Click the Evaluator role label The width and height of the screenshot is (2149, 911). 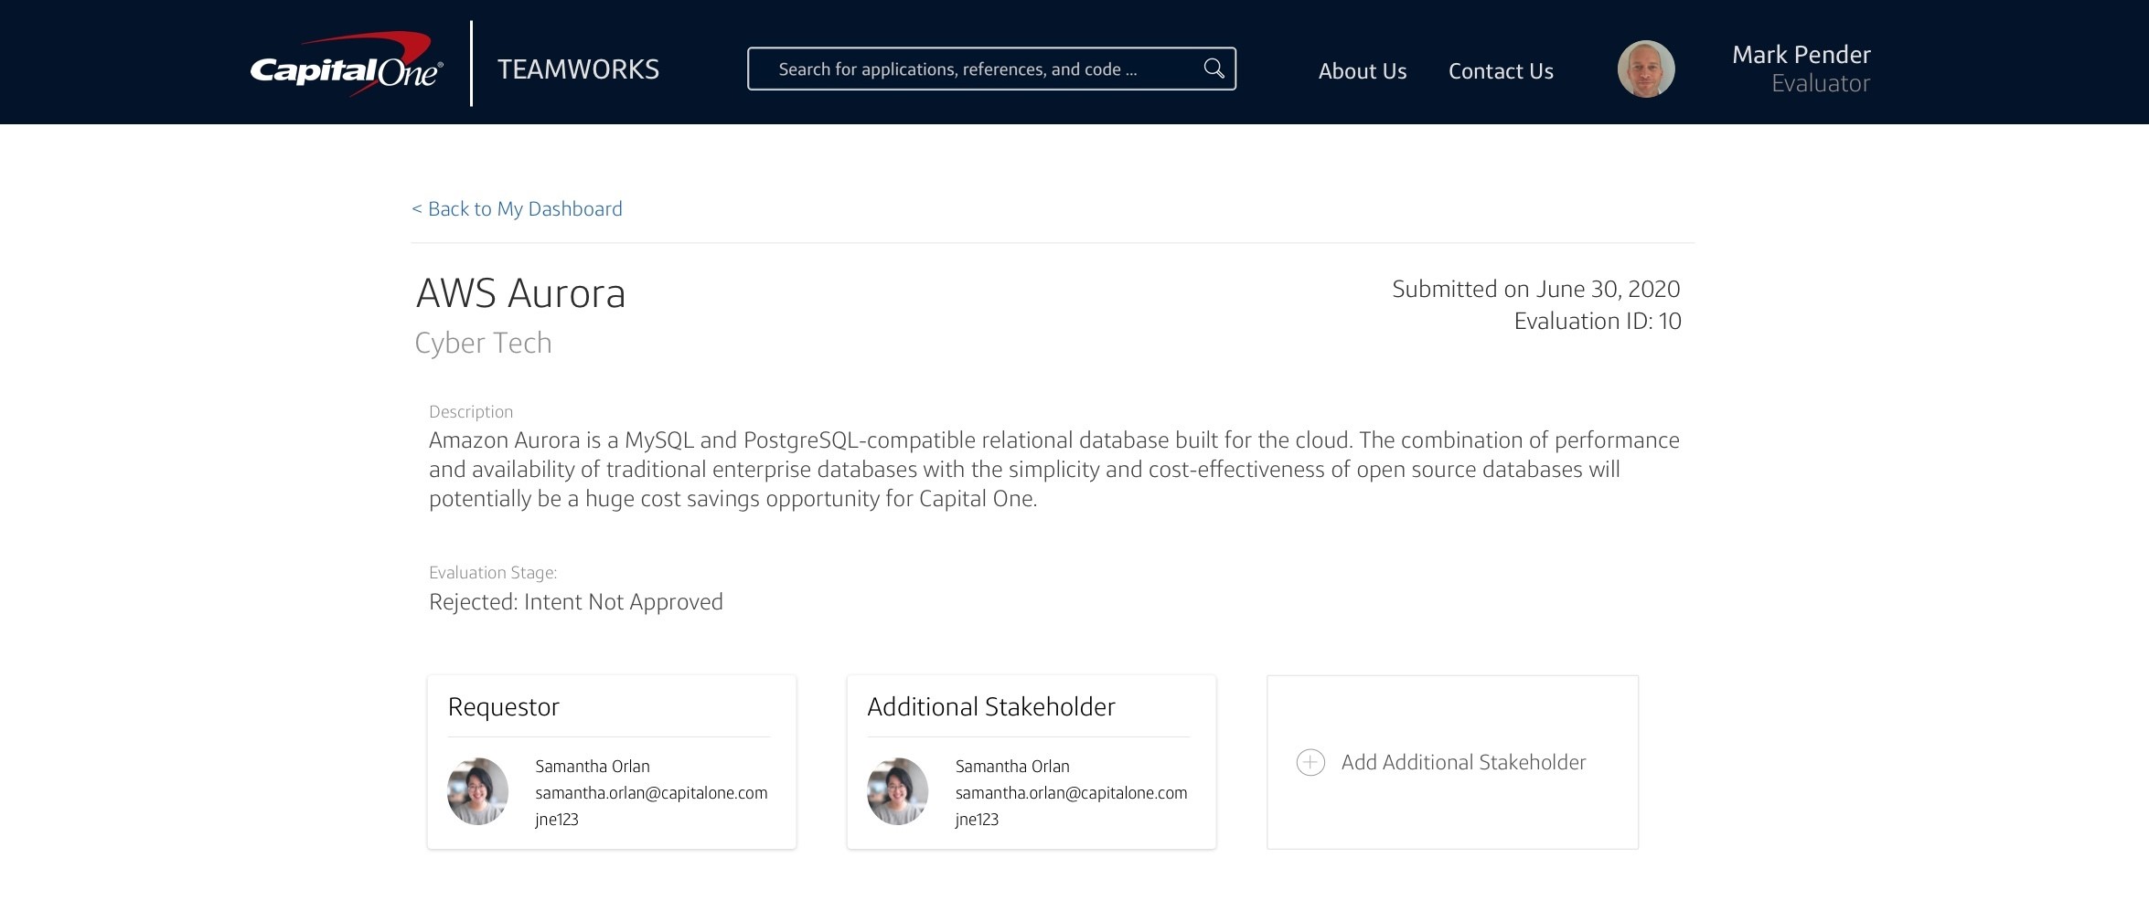[1821, 83]
